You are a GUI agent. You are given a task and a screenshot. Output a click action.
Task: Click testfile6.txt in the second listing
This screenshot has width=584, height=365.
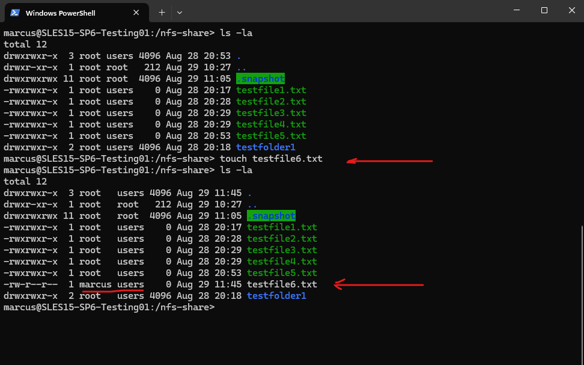pos(282,284)
